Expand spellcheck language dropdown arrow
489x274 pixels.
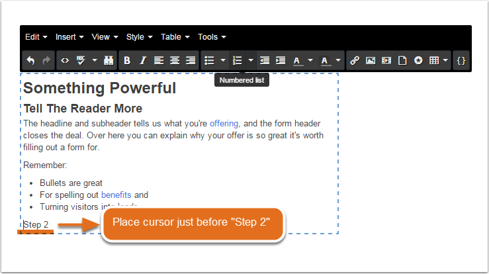pos(95,60)
